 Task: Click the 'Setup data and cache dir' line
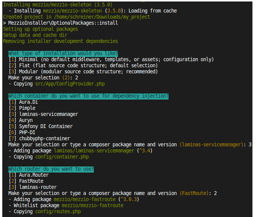tap(35, 35)
